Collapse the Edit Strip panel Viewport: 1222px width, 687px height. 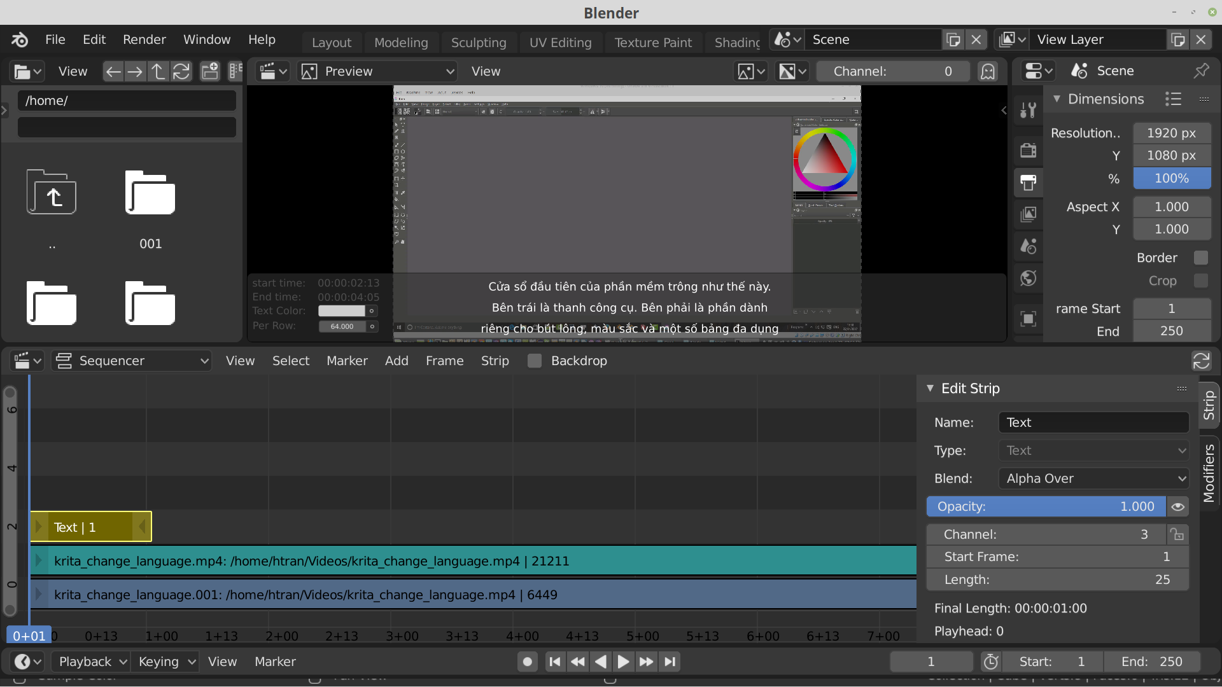(931, 388)
